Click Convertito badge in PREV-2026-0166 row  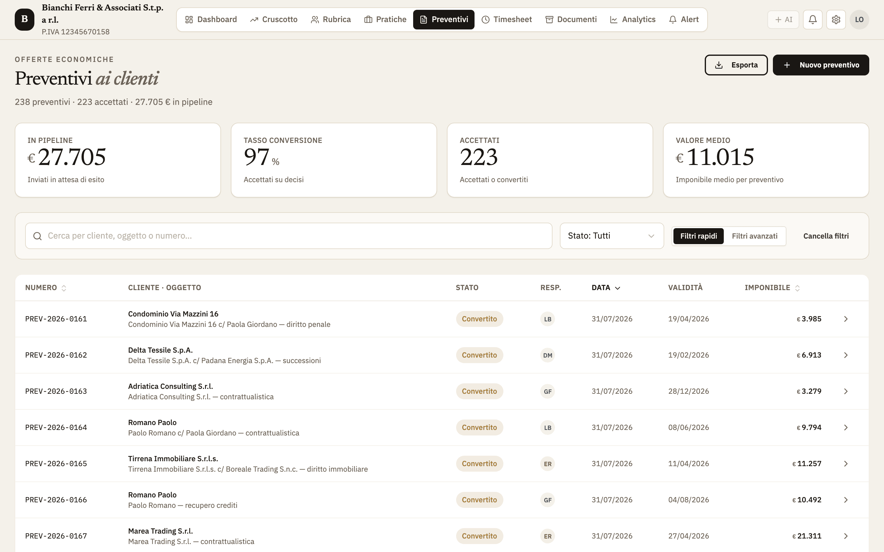[x=479, y=500]
